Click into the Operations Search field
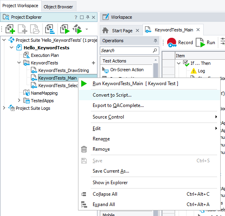This screenshot has height=216, width=225. click(126, 51)
